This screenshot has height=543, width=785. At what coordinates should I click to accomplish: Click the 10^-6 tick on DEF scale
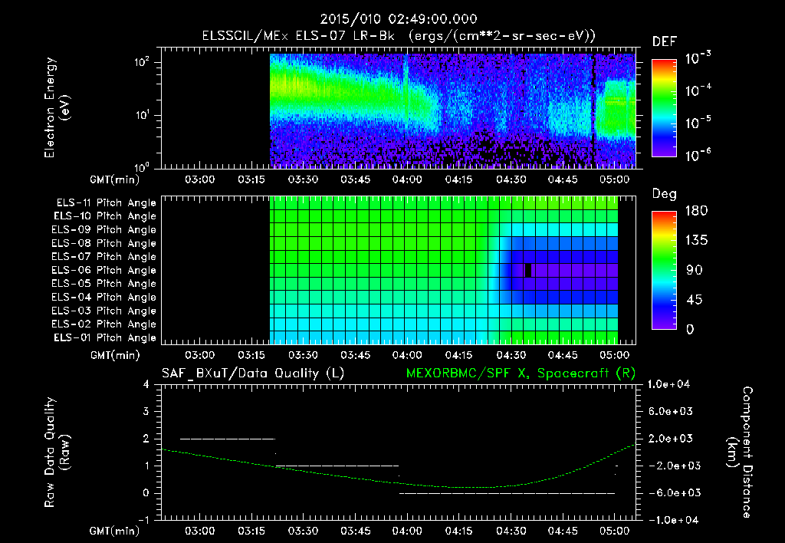698,155
